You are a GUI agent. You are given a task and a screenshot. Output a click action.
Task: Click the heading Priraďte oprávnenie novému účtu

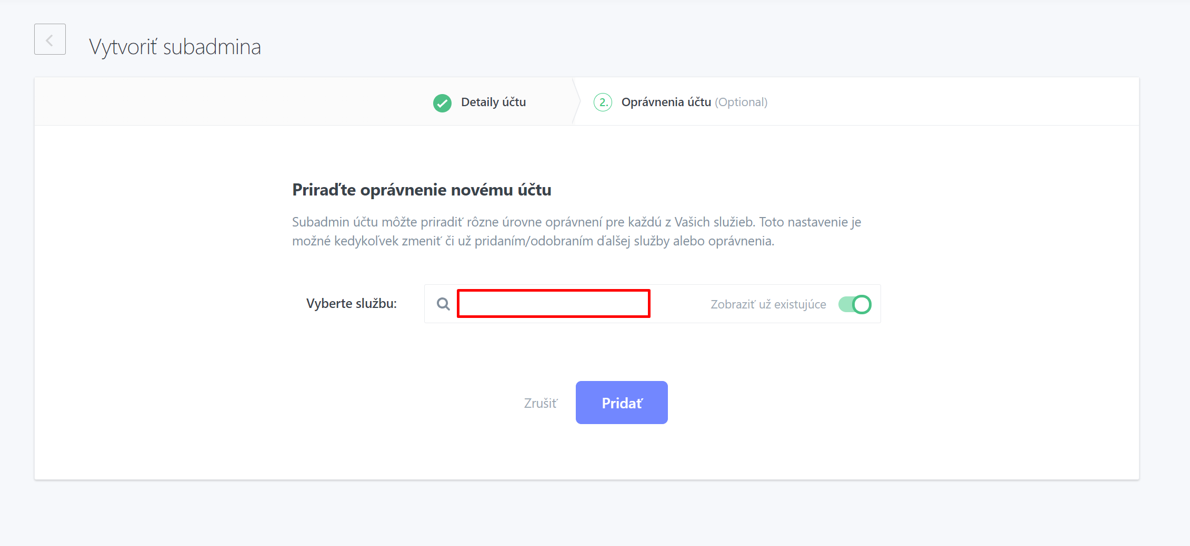click(422, 190)
